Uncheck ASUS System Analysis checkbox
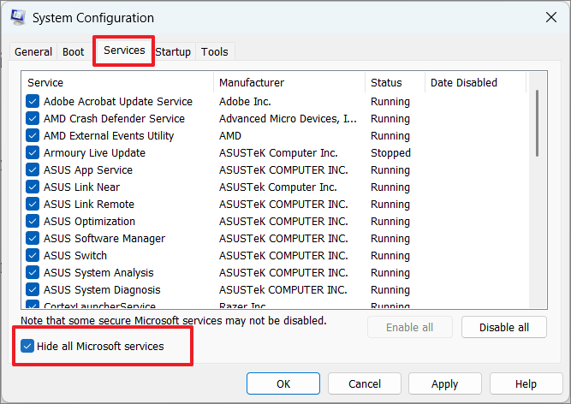 [33, 272]
